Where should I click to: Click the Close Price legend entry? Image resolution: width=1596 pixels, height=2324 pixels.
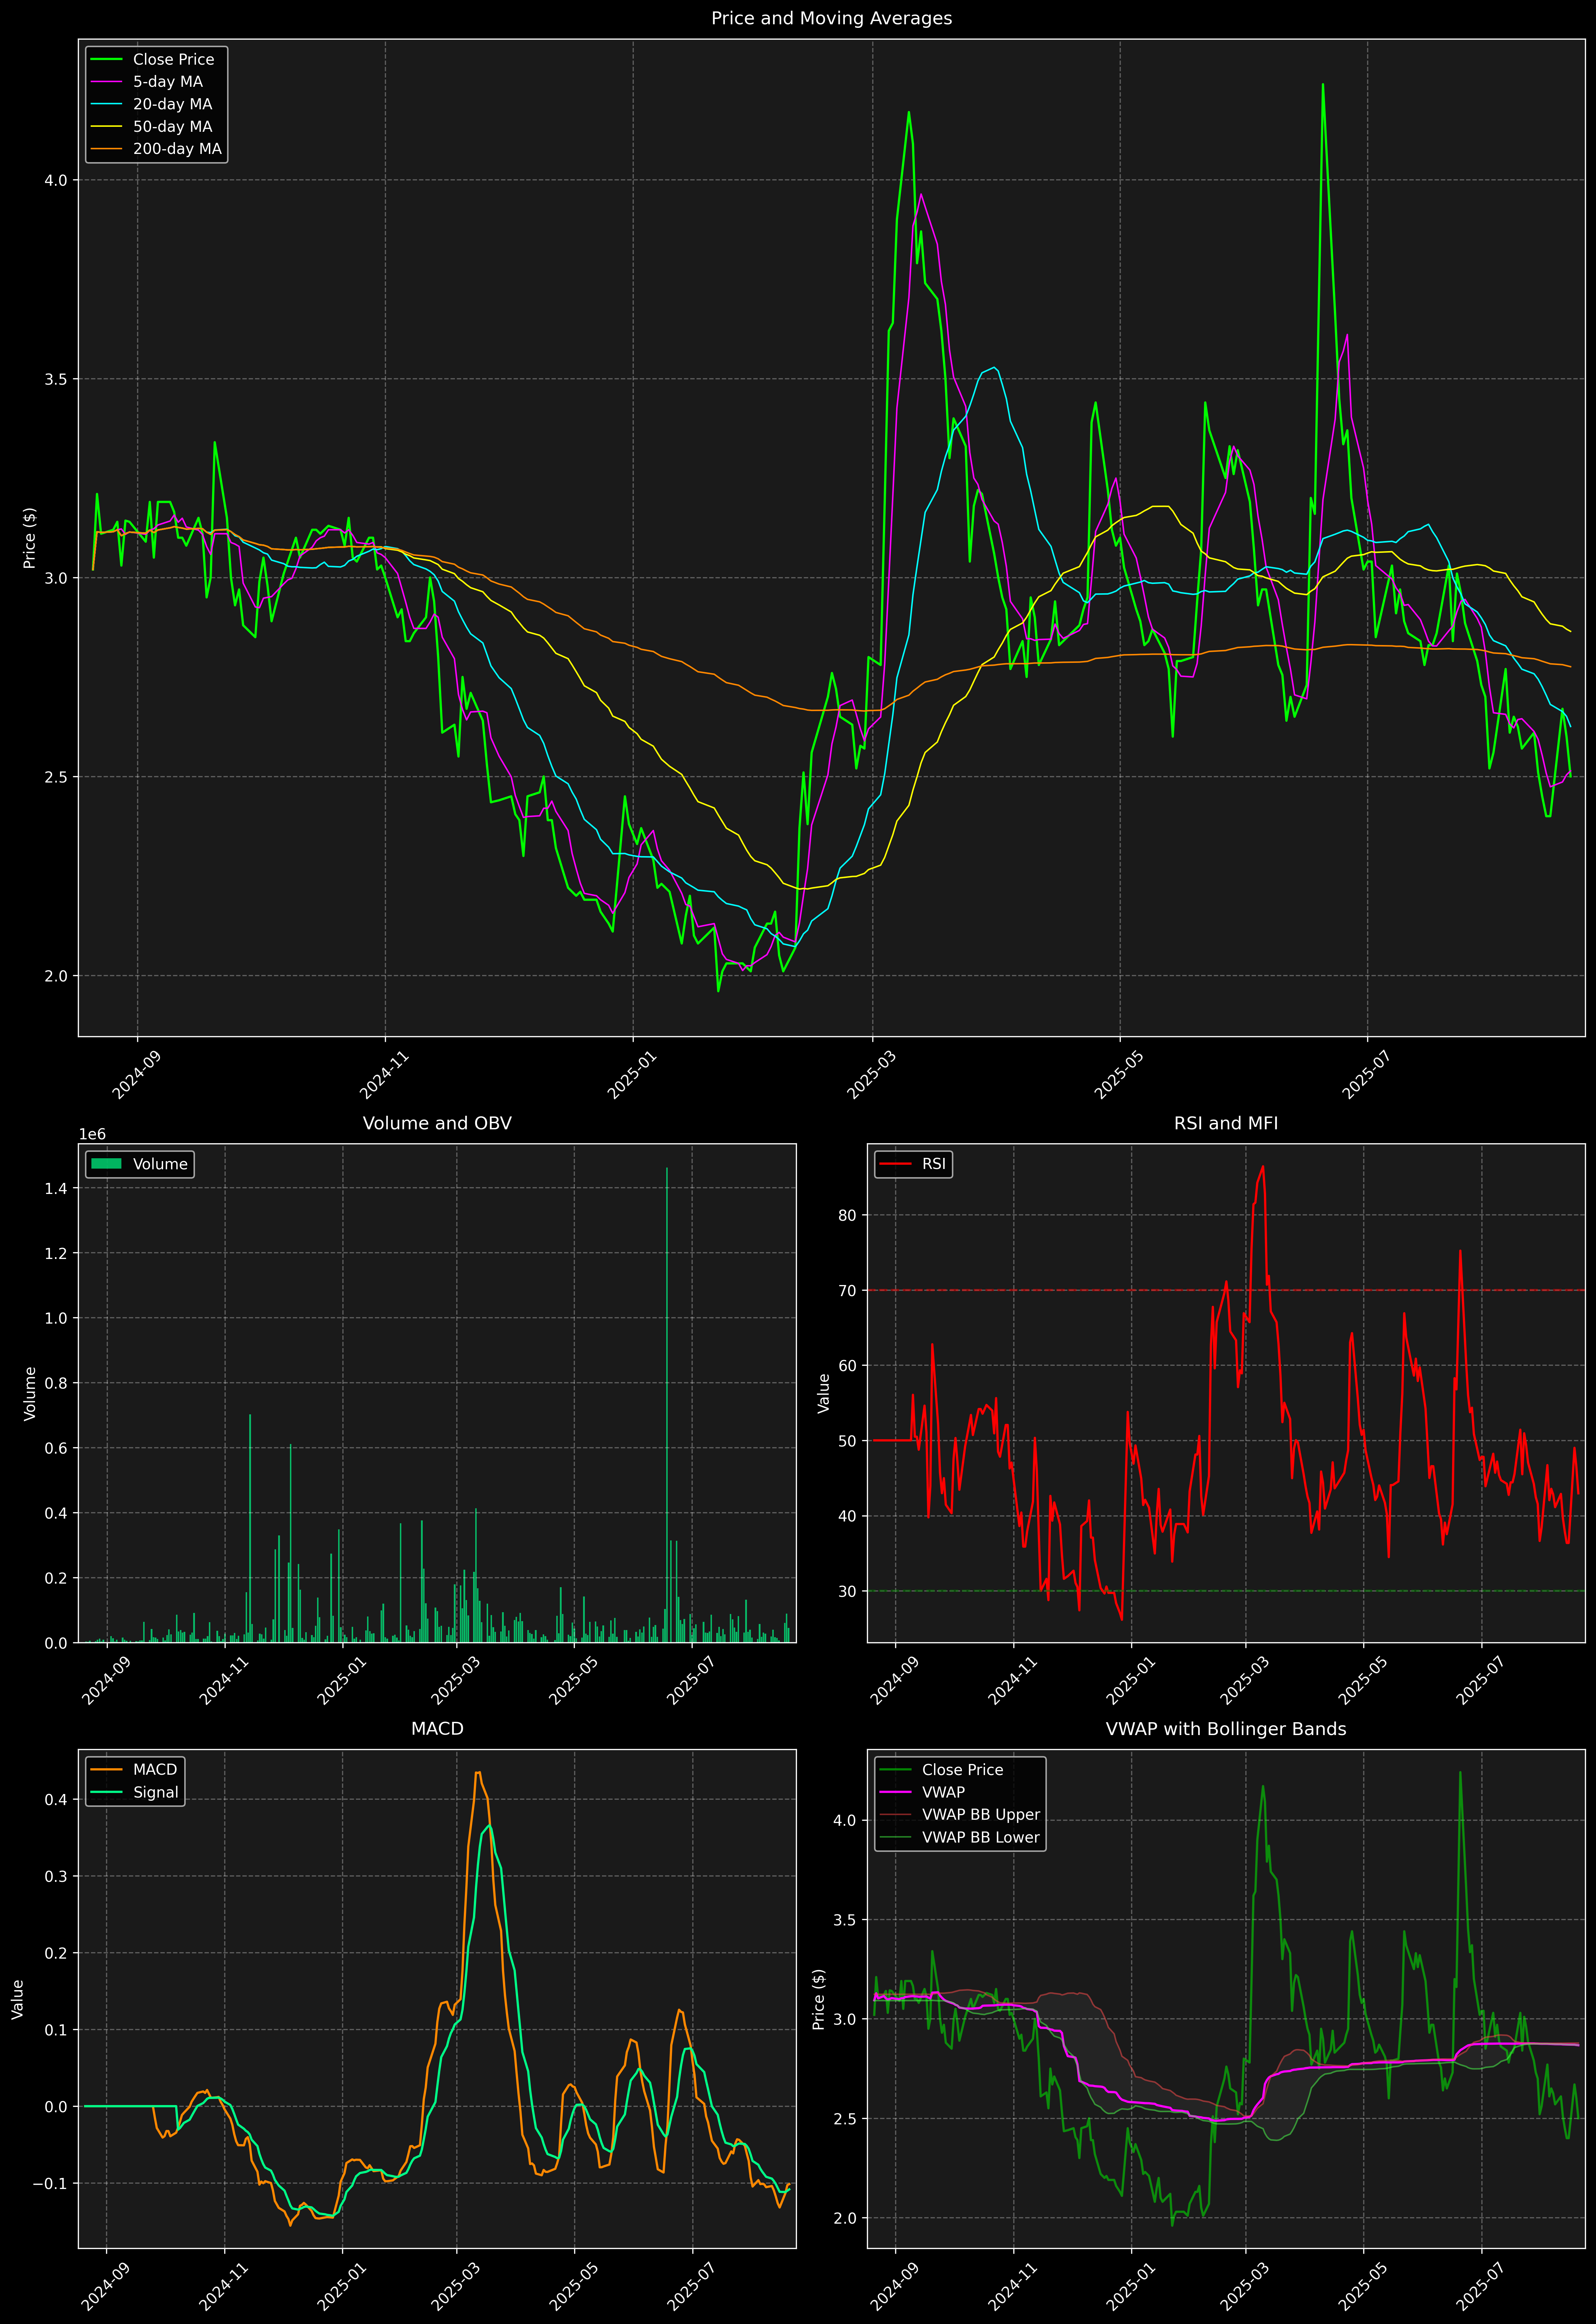point(173,59)
